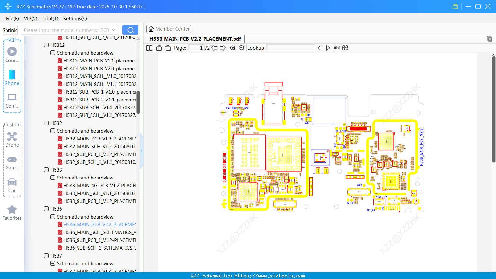This screenshot has height=279, width=496.
Task: Rotate the PDF page clockwise
Action: pyautogui.click(x=167, y=48)
